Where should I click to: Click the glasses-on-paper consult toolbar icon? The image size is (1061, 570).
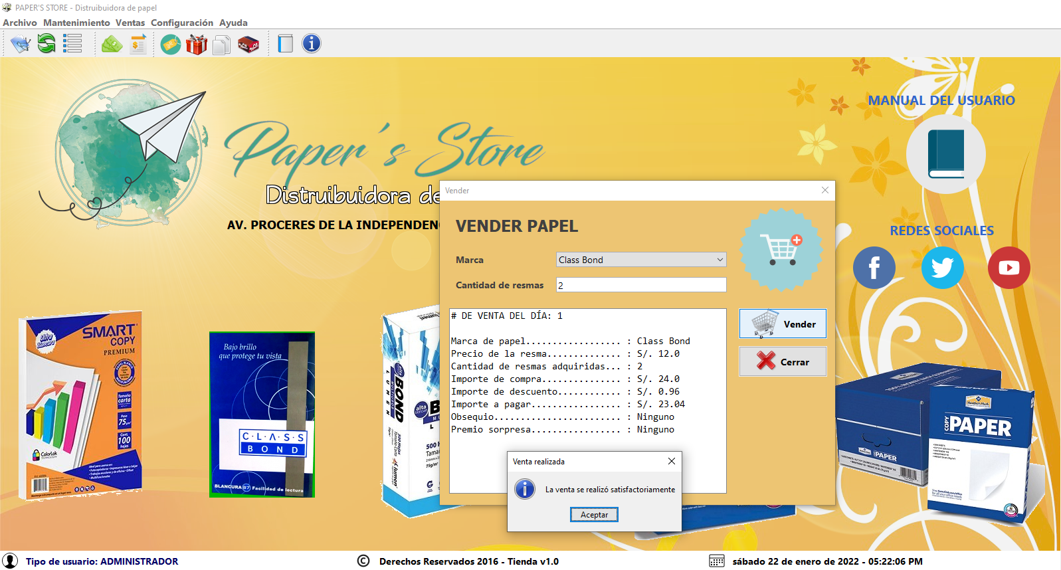click(x=21, y=45)
